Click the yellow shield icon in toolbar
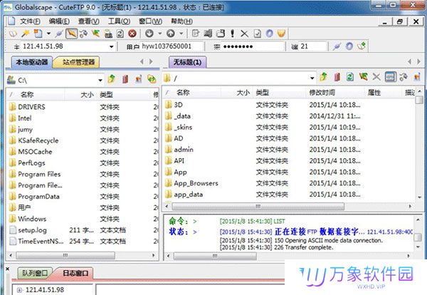This screenshot has width=427, height=295. (282, 33)
